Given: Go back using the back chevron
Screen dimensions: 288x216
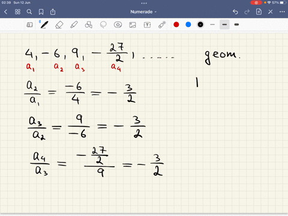Looking at the screenshot, I should pyautogui.click(x=5, y=12).
